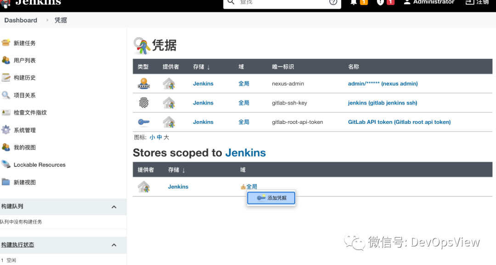Open 用户列表 in the sidebar

coord(24,61)
